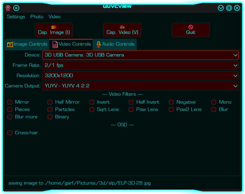Open the Photo menu
245x194 pixels.
[x=37, y=17]
